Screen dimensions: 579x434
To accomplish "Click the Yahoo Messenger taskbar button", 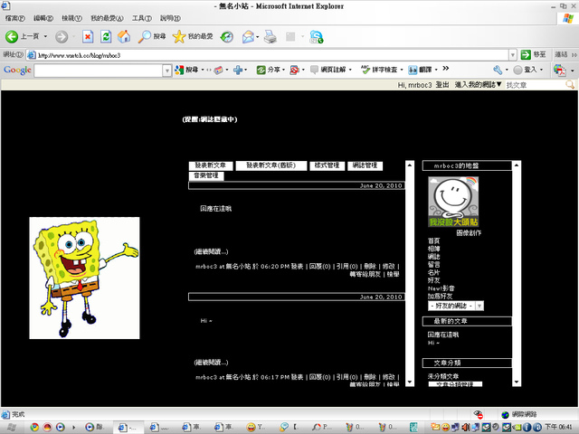I will click(256, 427).
